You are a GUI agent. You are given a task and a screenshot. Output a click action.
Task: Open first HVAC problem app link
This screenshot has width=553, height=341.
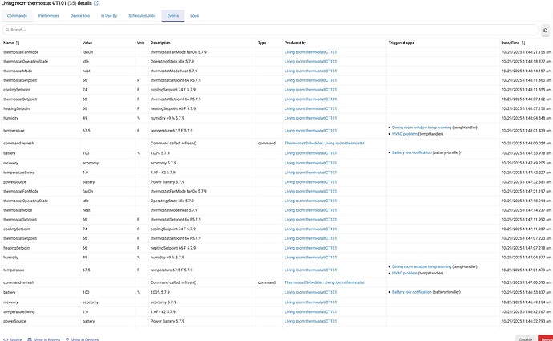tap(404, 133)
